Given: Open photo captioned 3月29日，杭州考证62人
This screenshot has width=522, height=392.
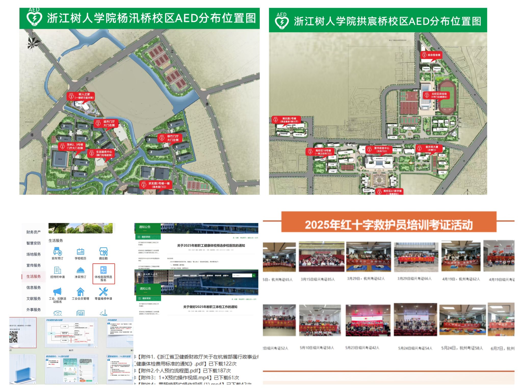Looking at the screenshot, I should (369, 257).
